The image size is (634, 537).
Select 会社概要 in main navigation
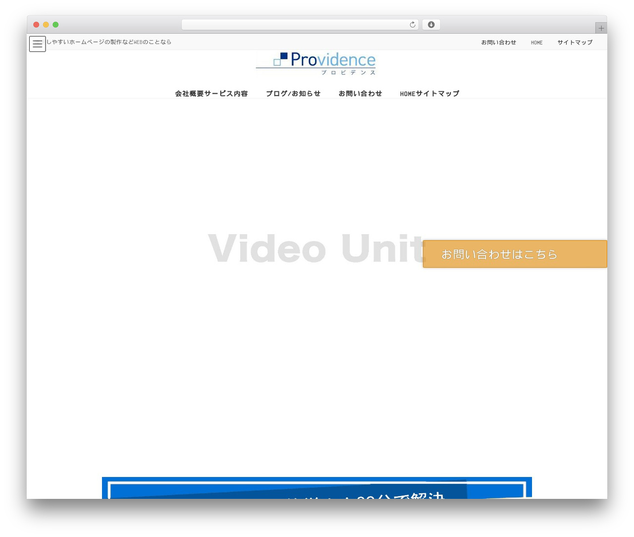tap(189, 94)
